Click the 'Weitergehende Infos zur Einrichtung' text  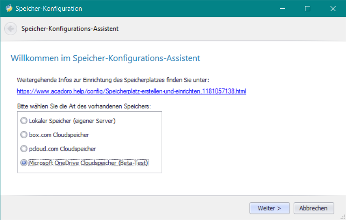(x=69, y=80)
